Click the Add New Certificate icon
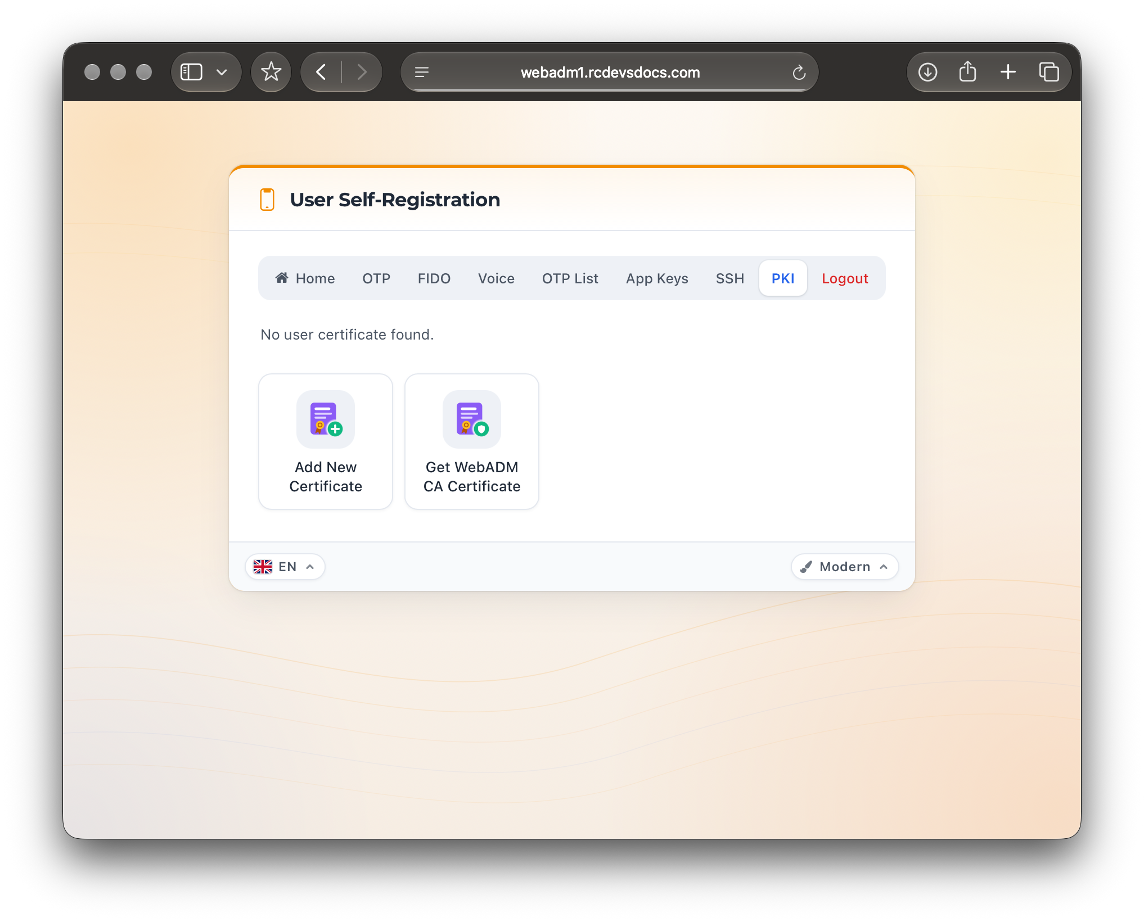The width and height of the screenshot is (1144, 922). 326,419
